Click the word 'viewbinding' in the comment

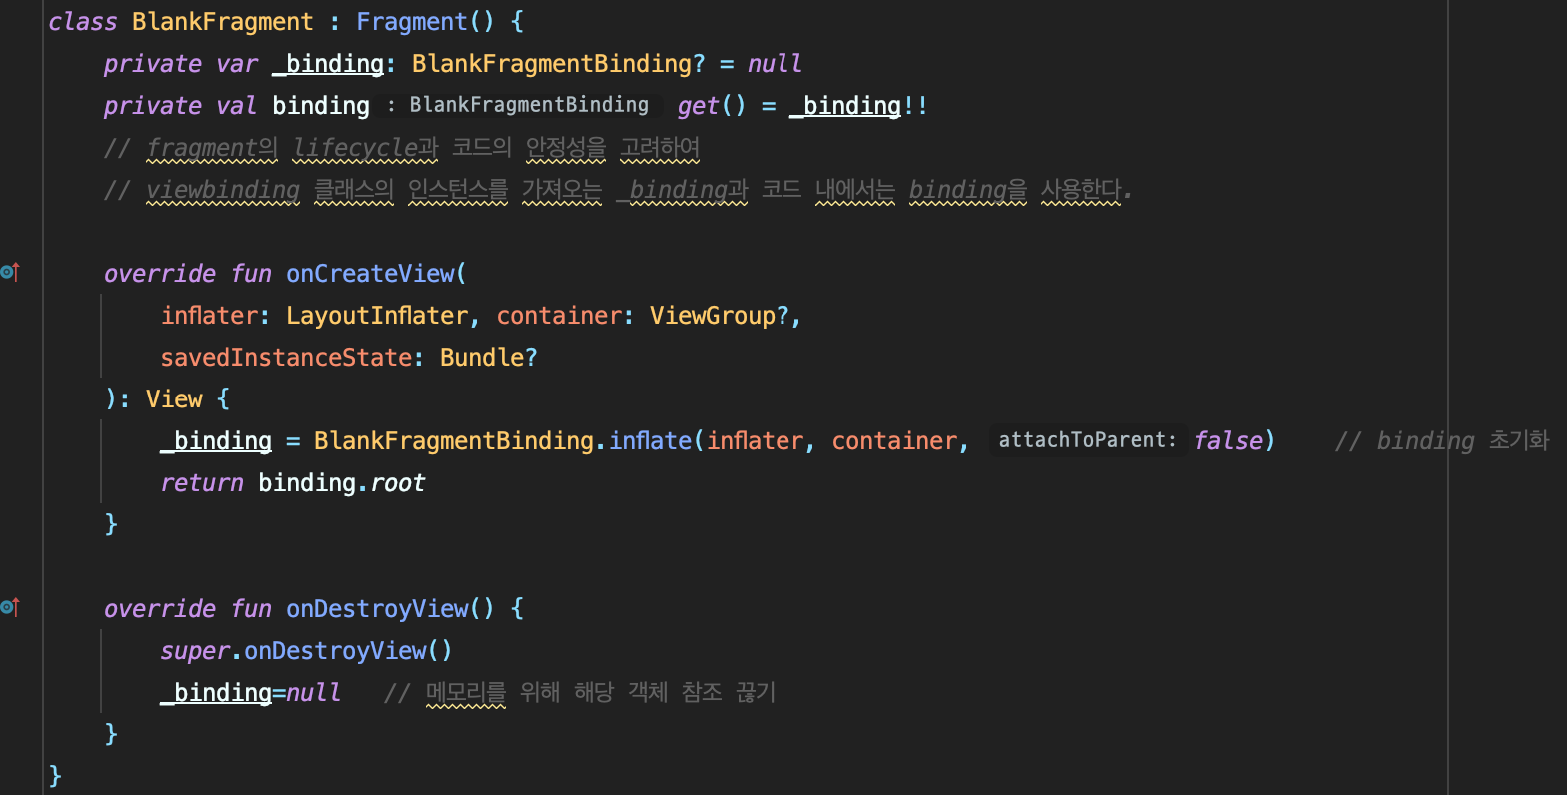point(223,190)
